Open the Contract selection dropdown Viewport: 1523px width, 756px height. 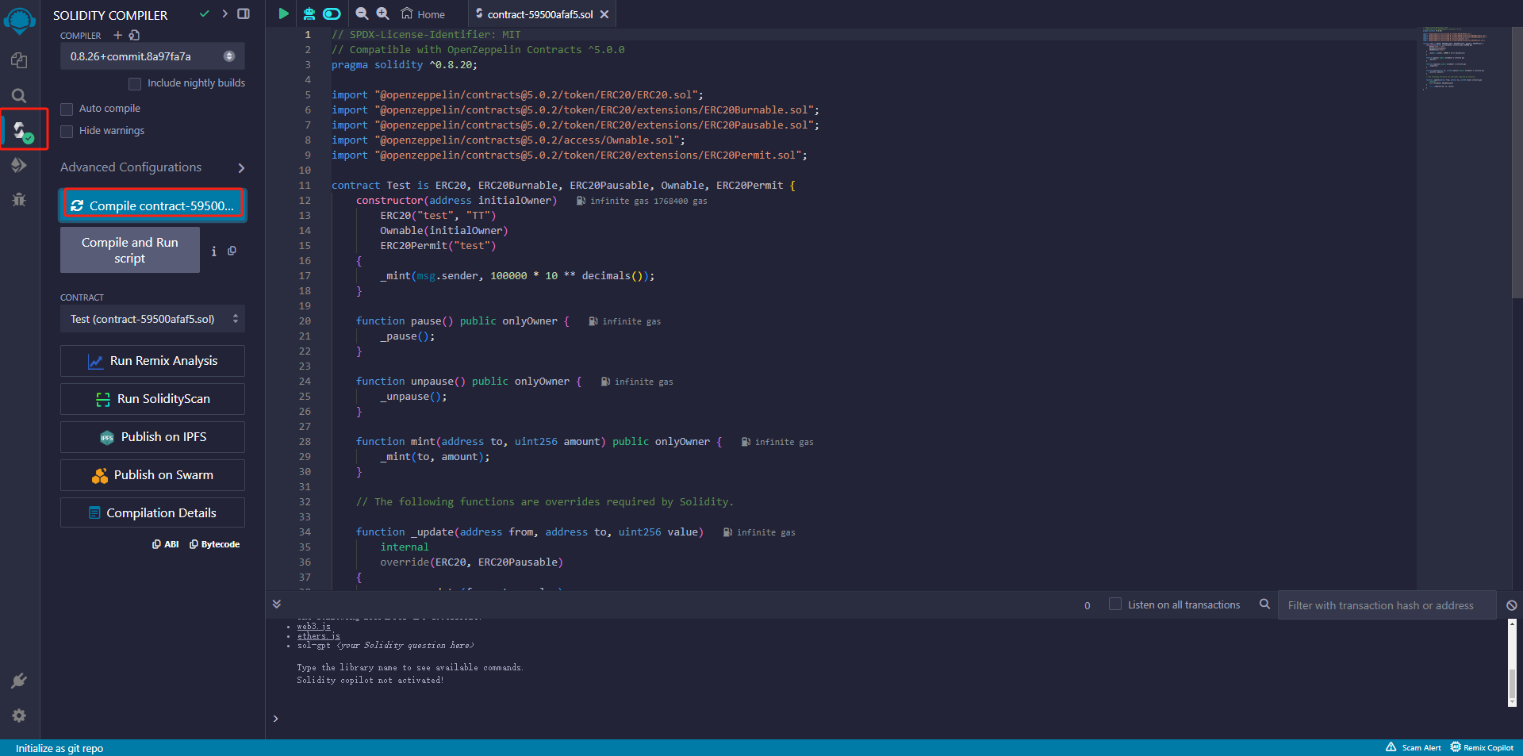[152, 319]
